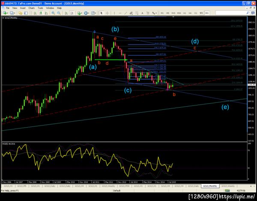Image resolution: width=257 pixels, height=201 pixels.
Task: Open the Charts menu
Action: point(31,8)
